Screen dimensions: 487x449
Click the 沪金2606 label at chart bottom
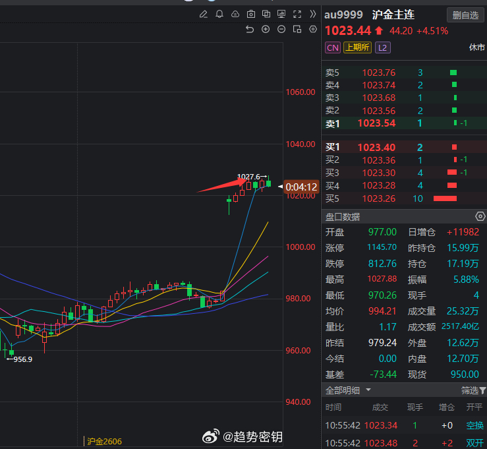[104, 442]
